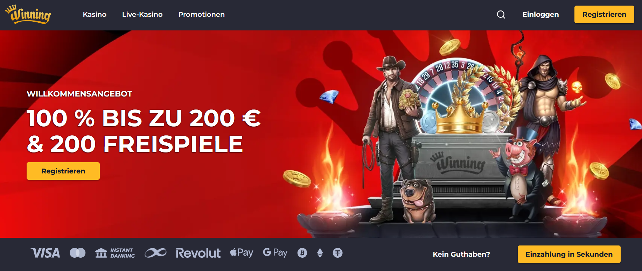Click the infinity loop payment icon
Image resolution: width=642 pixels, height=271 pixels.
tap(155, 253)
